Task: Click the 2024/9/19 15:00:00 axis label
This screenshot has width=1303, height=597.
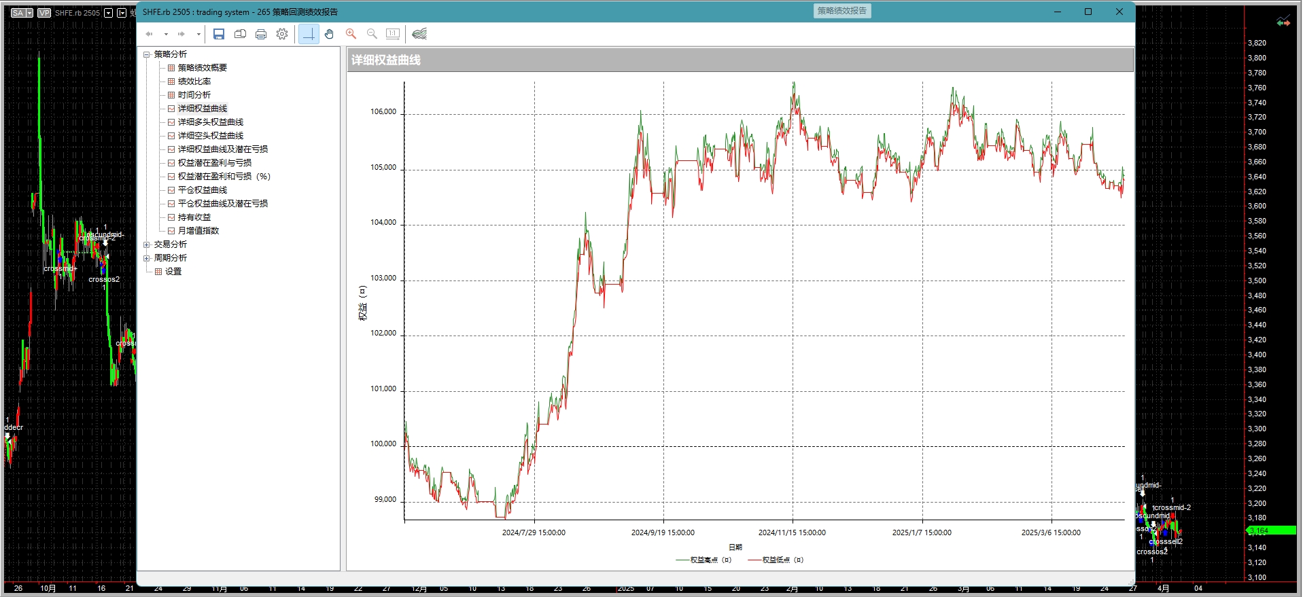Action: click(663, 532)
